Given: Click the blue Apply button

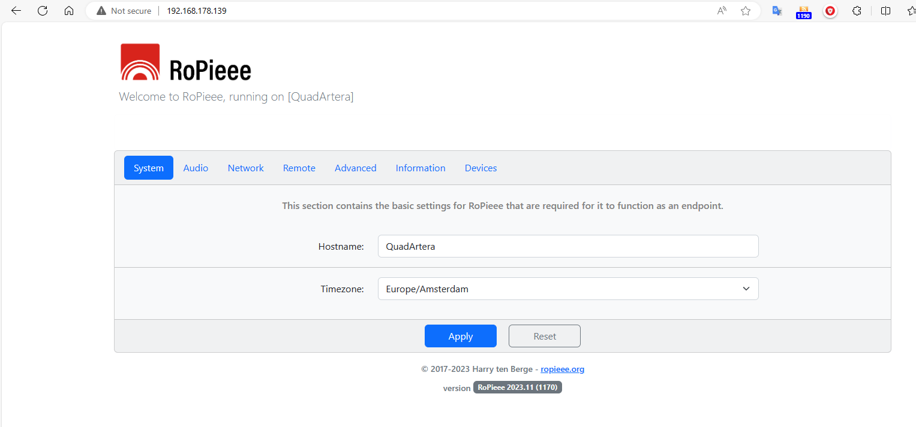Looking at the screenshot, I should click(461, 336).
